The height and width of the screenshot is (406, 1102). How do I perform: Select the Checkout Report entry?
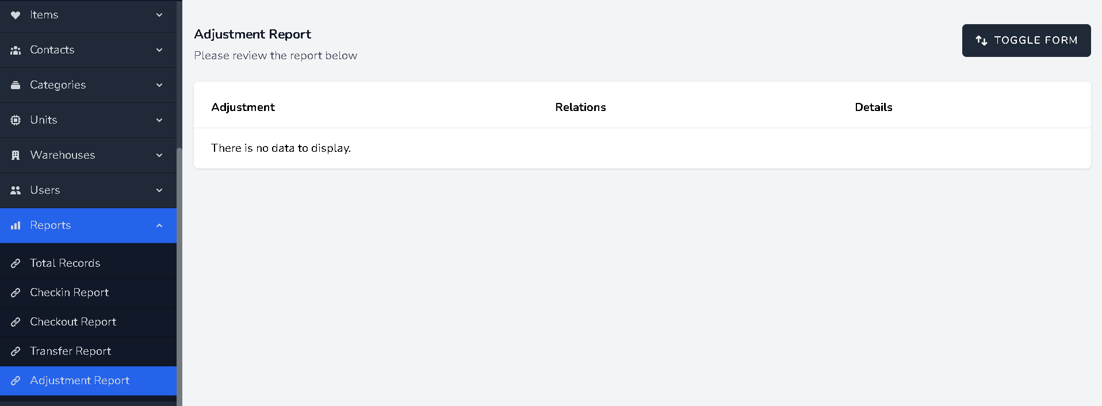pos(73,321)
